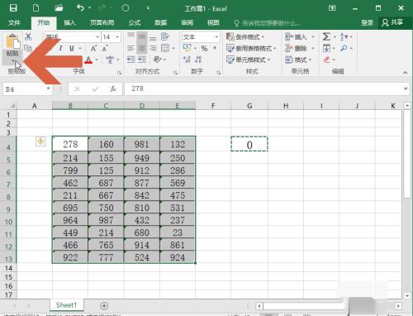Toggle italic formatting
This screenshot has width=413, height=316.
tap(60, 49)
